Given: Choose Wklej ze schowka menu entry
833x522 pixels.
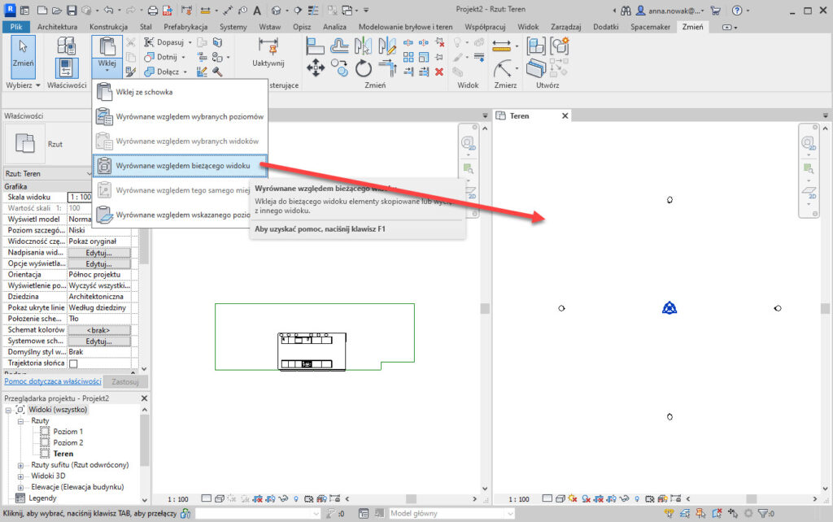Looking at the screenshot, I should tap(143, 92).
